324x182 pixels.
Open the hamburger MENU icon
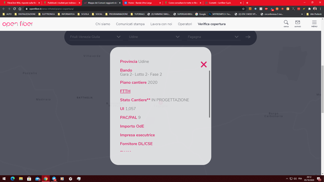click(314, 24)
